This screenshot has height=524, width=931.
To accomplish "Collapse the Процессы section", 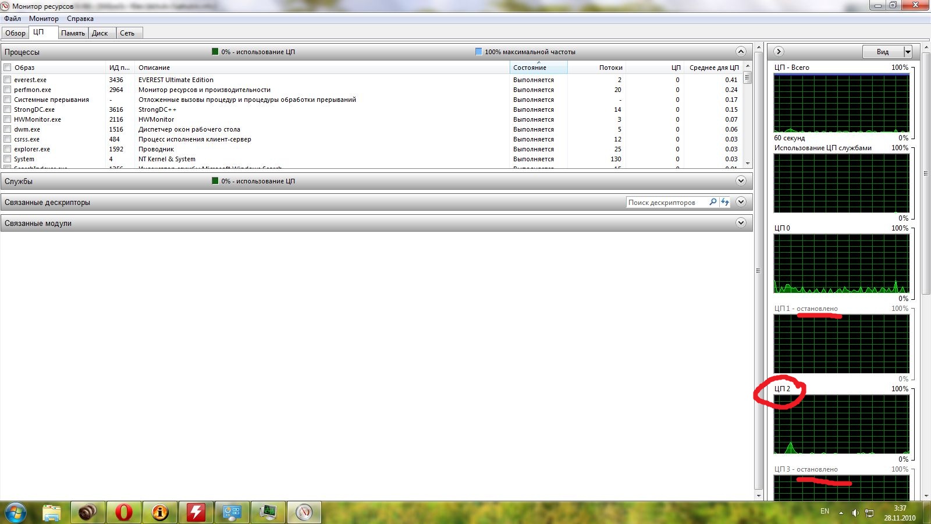I will coord(741,52).
